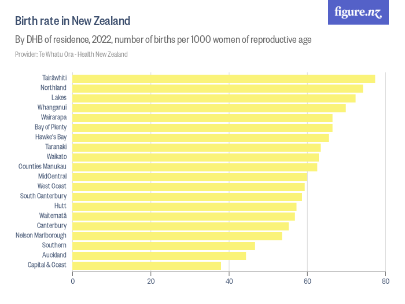
Task: Click the Hawke's Bay axis label
Action: (51, 137)
